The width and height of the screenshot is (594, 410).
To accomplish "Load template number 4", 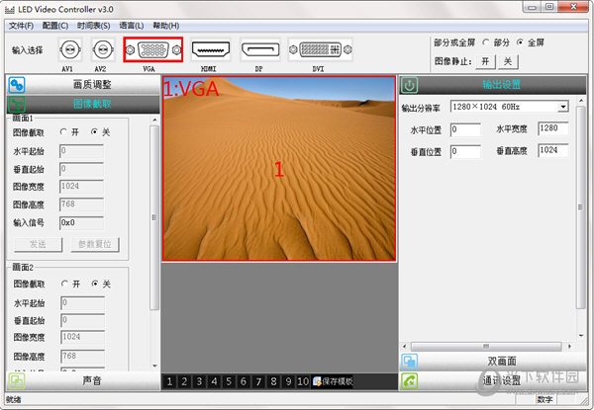I will pos(214,381).
